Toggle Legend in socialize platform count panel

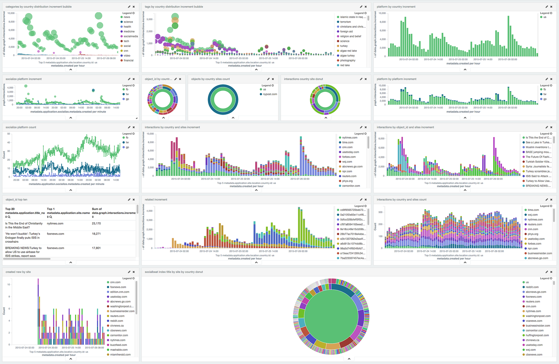click(128, 134)
